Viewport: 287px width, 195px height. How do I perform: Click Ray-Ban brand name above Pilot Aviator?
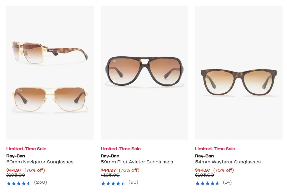110,156
